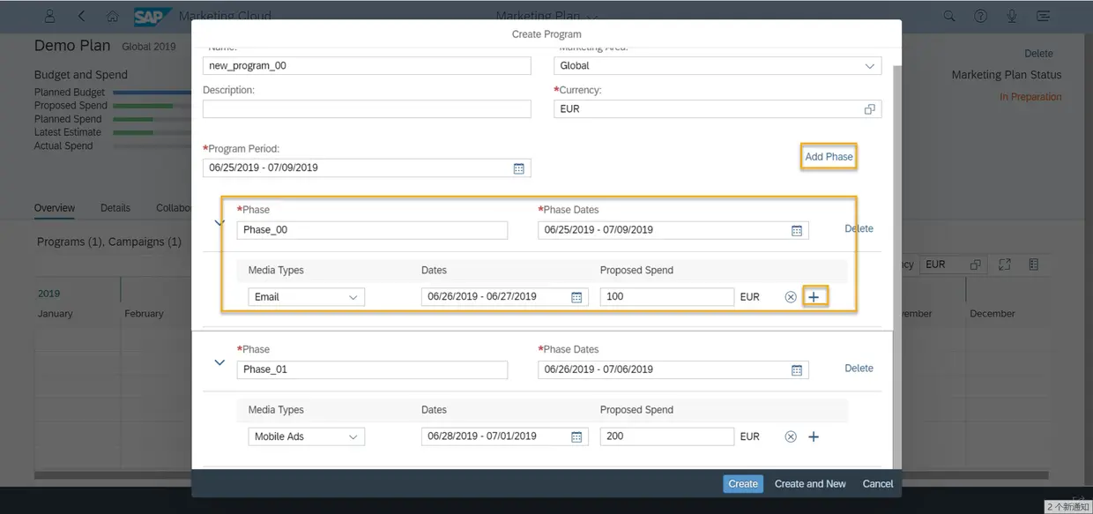The height and width of the screenshot is (514, 1093).
Task: Click the Latest Estimate label
Action: (x=68, y=132)
